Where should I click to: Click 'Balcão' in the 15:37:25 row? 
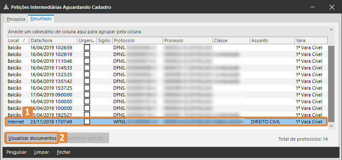pos(14,88)
